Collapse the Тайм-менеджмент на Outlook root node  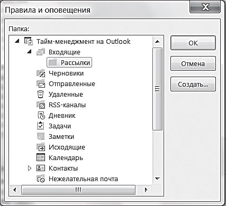[x=17, y=41]
